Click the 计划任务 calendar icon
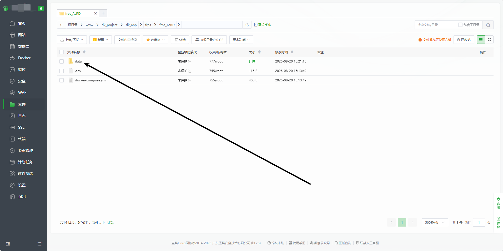The width and height of the screenshot is (503, 251). 12,162
